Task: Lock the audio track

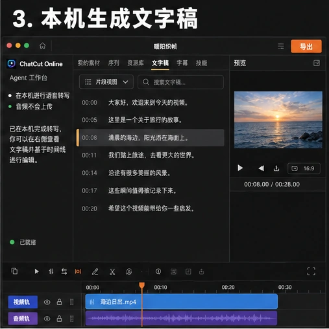Action: pyautogui.click(x=59, y=319)
